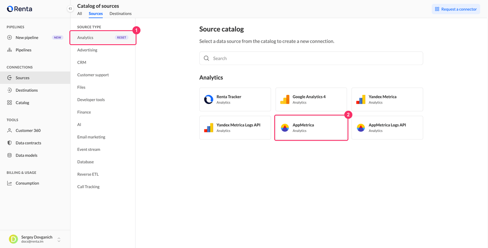The height and width of the screenshot is (248, 488).
Task: Click the user avatar for Sergey Dovganich
Action: (x=14, y=239)
